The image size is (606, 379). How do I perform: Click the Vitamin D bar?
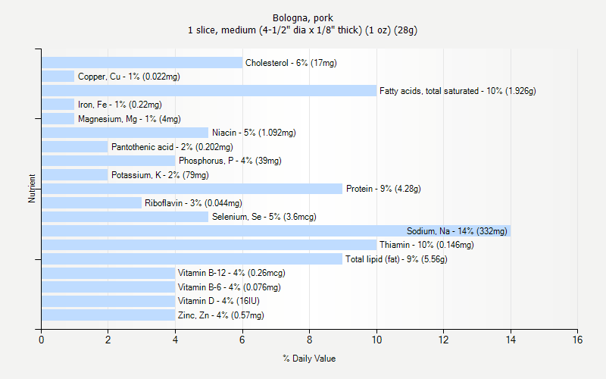(108, 301)
